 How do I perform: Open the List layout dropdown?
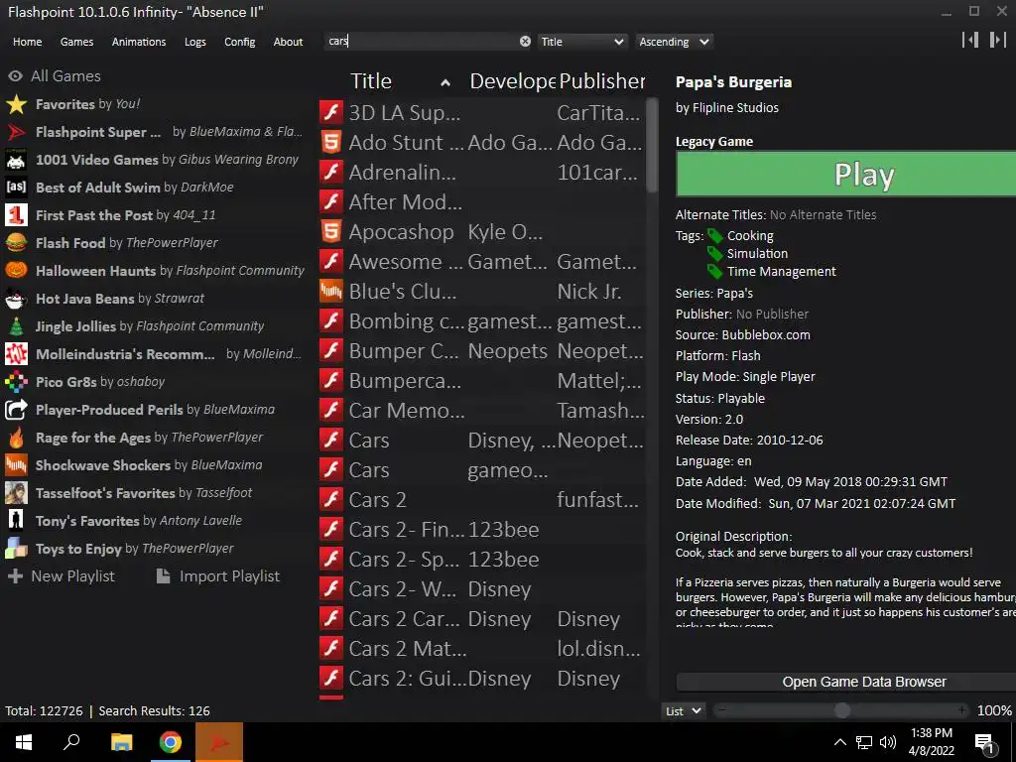[683, 710]
